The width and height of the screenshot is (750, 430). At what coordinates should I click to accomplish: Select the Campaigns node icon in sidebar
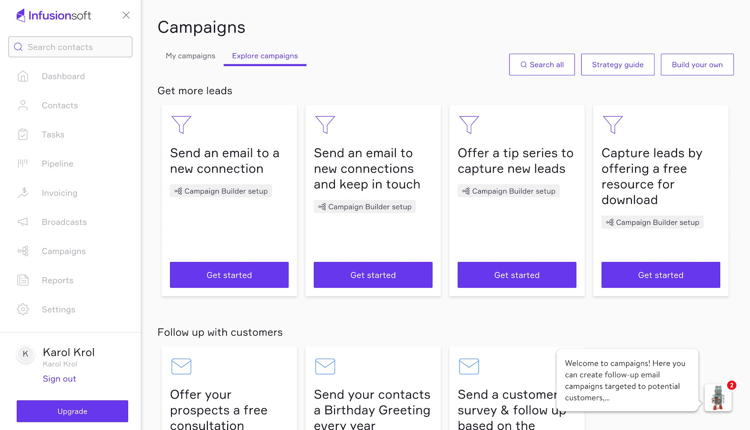pyautogui.click(x=23, y=251)
